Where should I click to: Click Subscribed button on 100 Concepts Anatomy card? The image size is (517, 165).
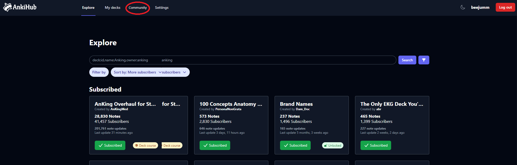(215, 145)
